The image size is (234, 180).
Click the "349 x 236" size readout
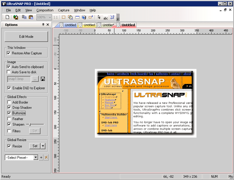tap(190, 177)
